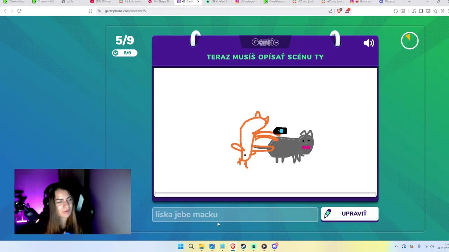Screen dimensions: 449x252
Task: Click the microphone tray icon
Action: click(x=419, y=246)
